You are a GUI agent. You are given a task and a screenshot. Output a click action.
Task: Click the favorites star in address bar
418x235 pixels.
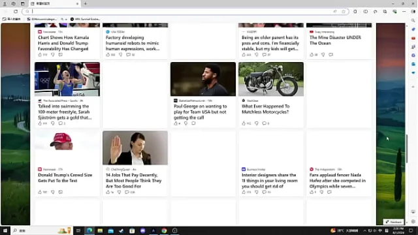tap(344, 12)
